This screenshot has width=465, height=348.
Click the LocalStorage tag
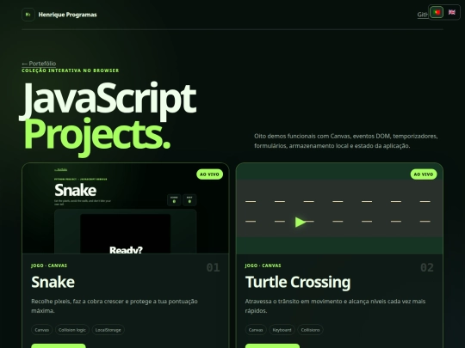click(x=108, y=330)
